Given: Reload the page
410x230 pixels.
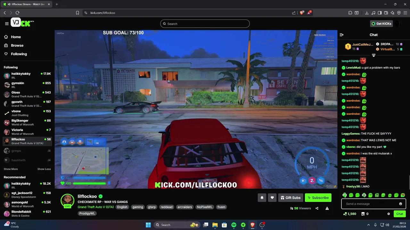Looking at the screenshot, I should point(17,13).
